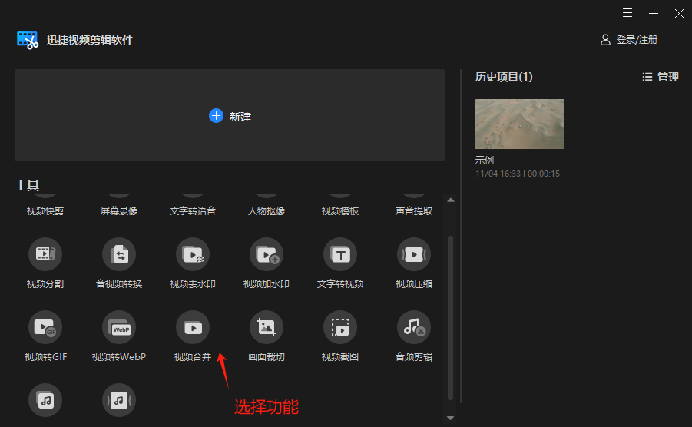Open the 视频加水印 add watermark tool
Screen dimensions: 692x427
coord(266,254)
